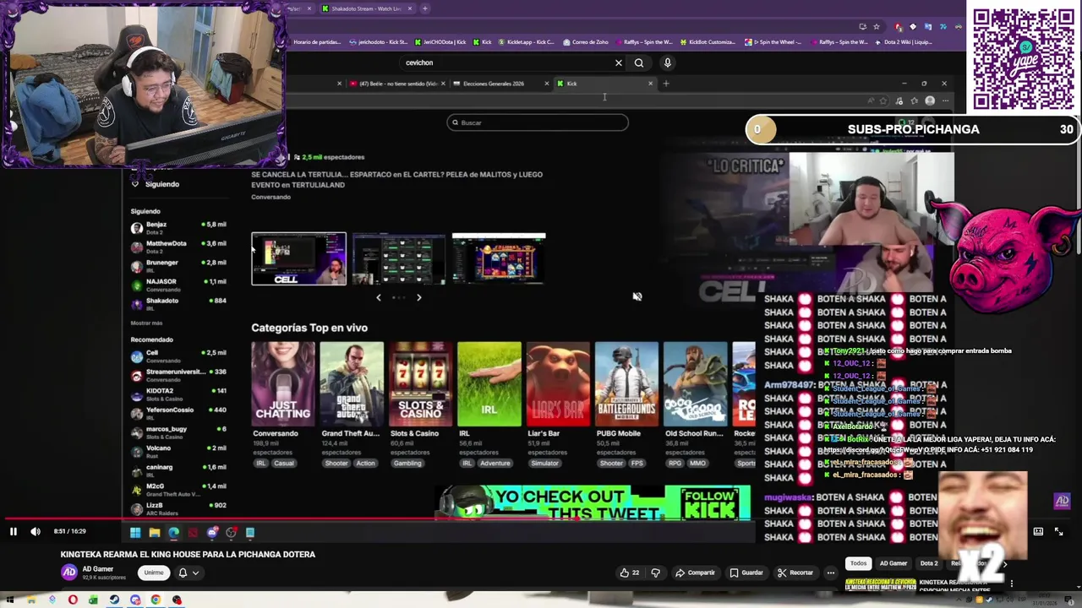Open MatthewDota channel in sidebar

pyautogui.click(x=178, y=247)
